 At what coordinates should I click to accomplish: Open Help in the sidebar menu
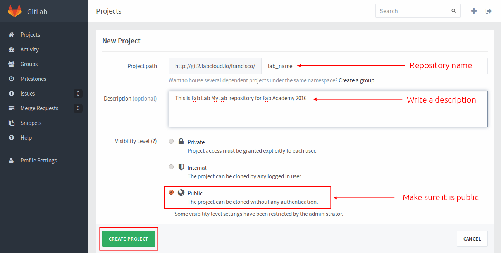click(x=44, y=138)
